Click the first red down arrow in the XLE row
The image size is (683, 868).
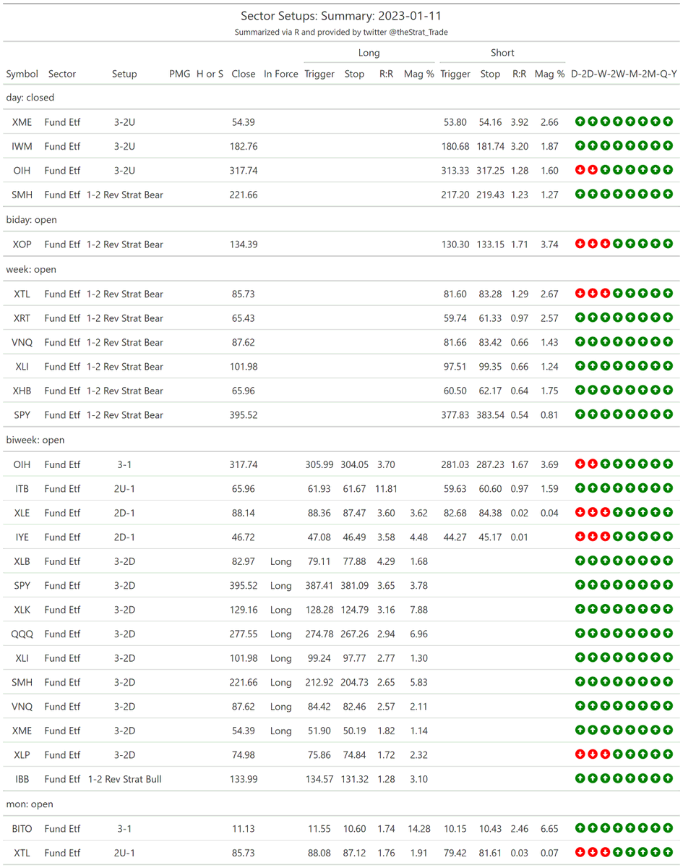[x=580, y=513]
